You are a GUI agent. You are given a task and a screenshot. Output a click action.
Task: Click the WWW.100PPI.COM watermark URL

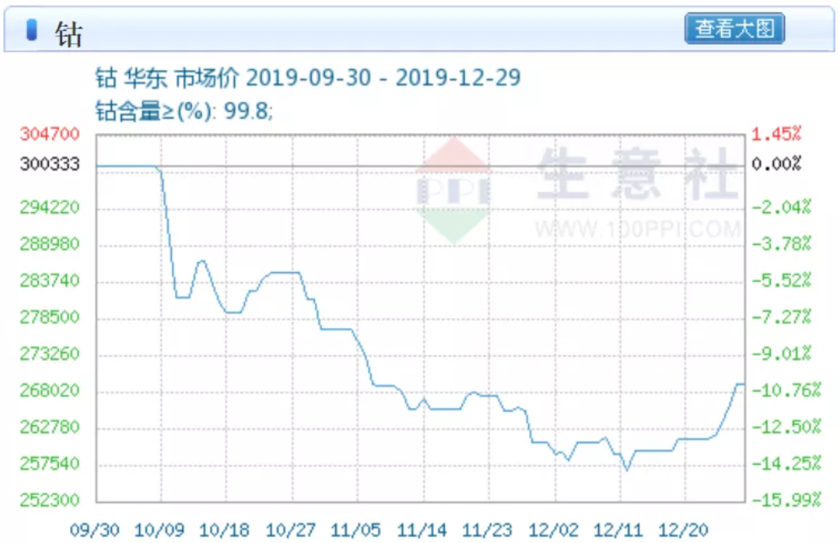tap(638, 228)
